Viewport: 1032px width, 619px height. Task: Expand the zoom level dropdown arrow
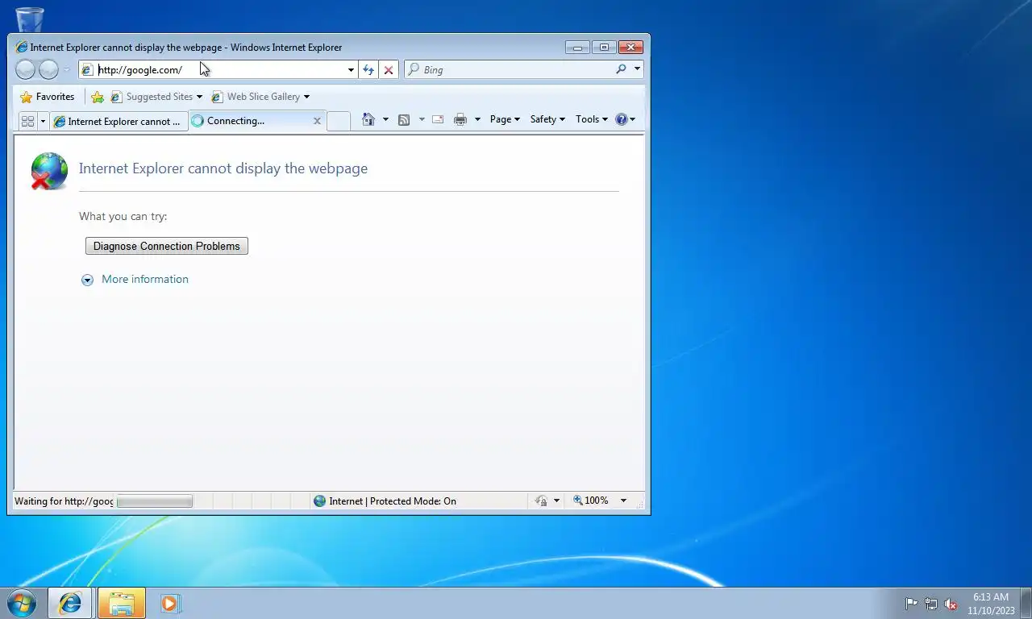click(623, 501)
